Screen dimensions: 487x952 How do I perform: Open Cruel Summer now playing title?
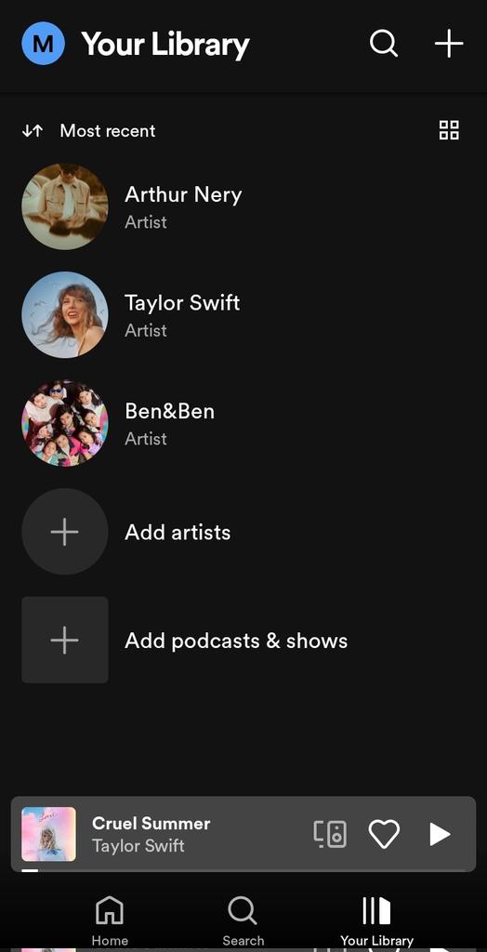pos(151,824)
